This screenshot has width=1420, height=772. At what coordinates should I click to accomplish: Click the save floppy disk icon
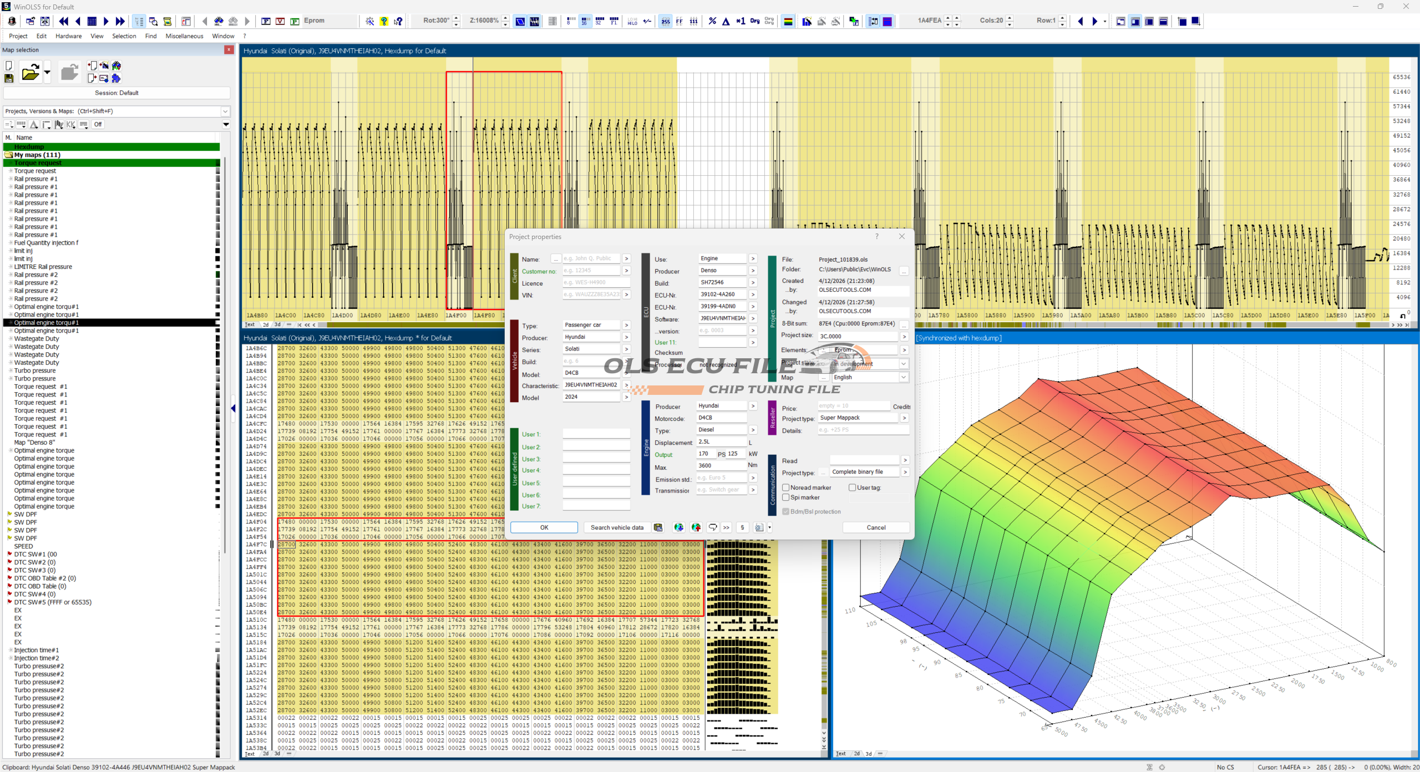tap(9, 79)
